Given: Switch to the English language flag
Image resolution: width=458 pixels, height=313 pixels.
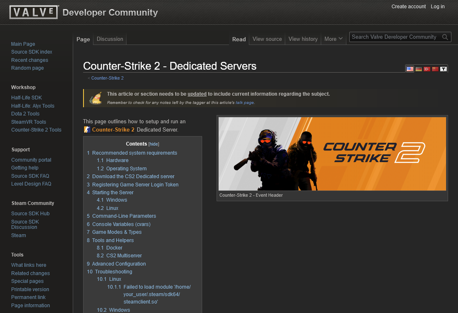Looking at the screenshot, I should [410, 69].
